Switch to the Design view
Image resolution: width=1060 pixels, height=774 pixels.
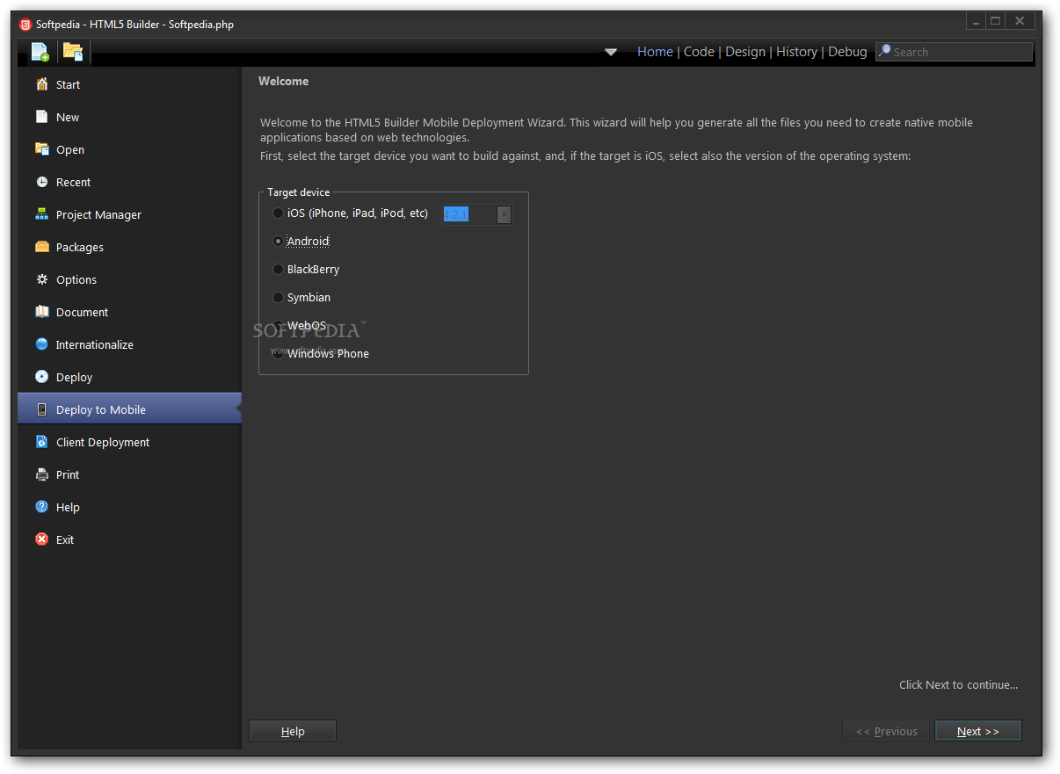(x=745, y=52)
